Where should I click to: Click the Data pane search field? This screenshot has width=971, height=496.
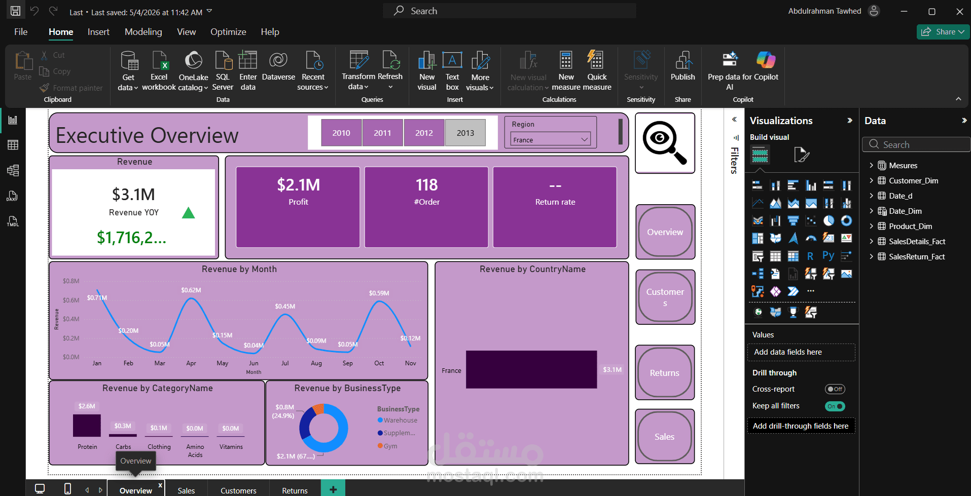coord(916,144)
